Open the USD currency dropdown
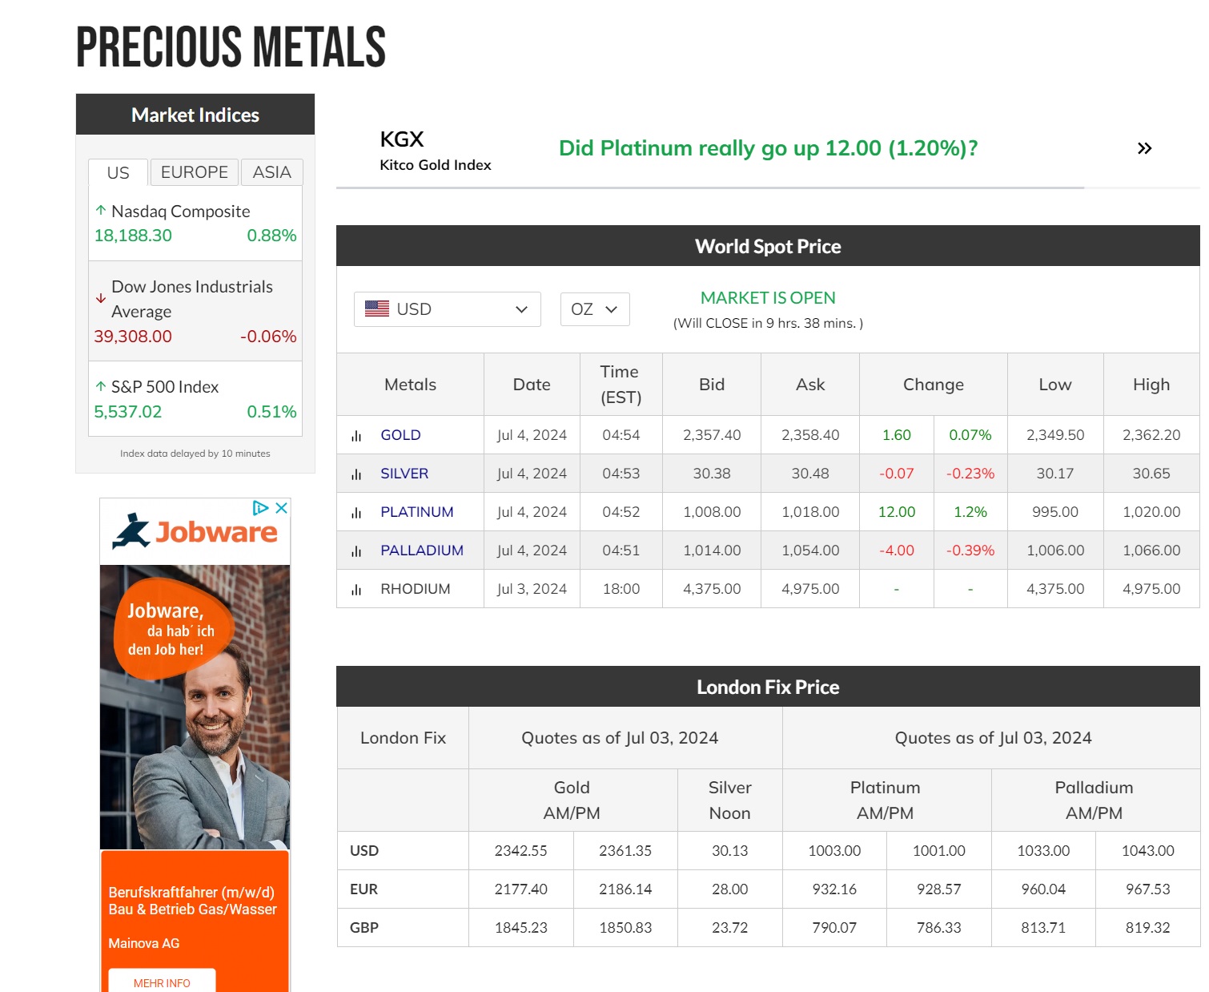The width and height of the screenshot is (1209, 992). click(x=447, y=309)
